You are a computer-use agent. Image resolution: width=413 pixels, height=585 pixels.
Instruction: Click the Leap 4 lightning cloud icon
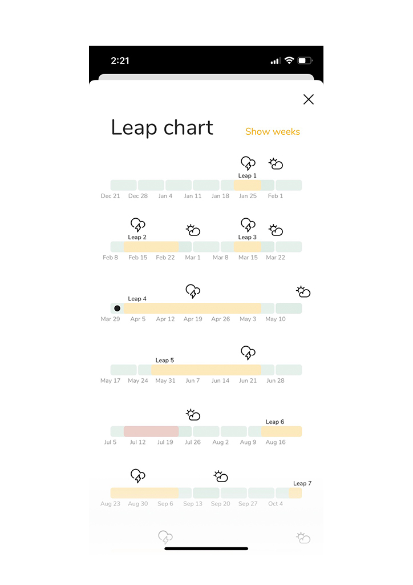(193, 291)
